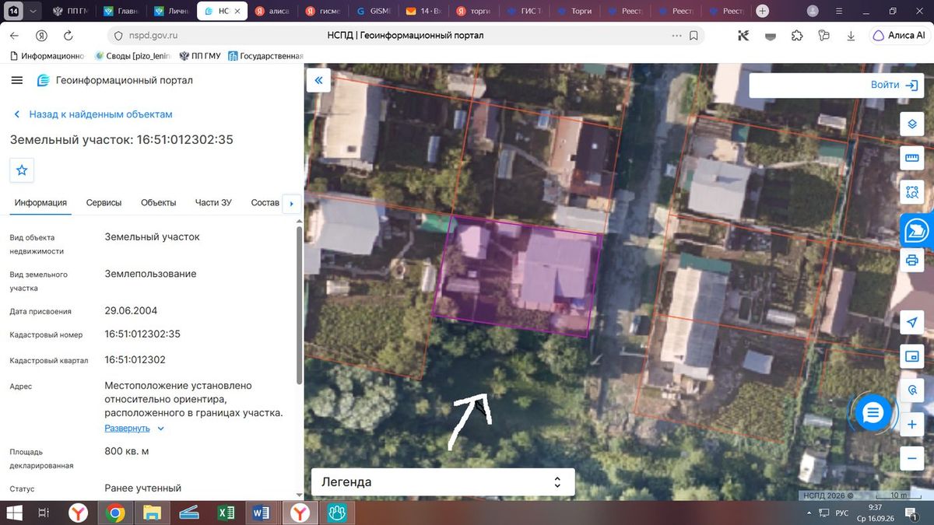
Task: Open browser downloads arrow icon
Action: click(x=851, y=36)
